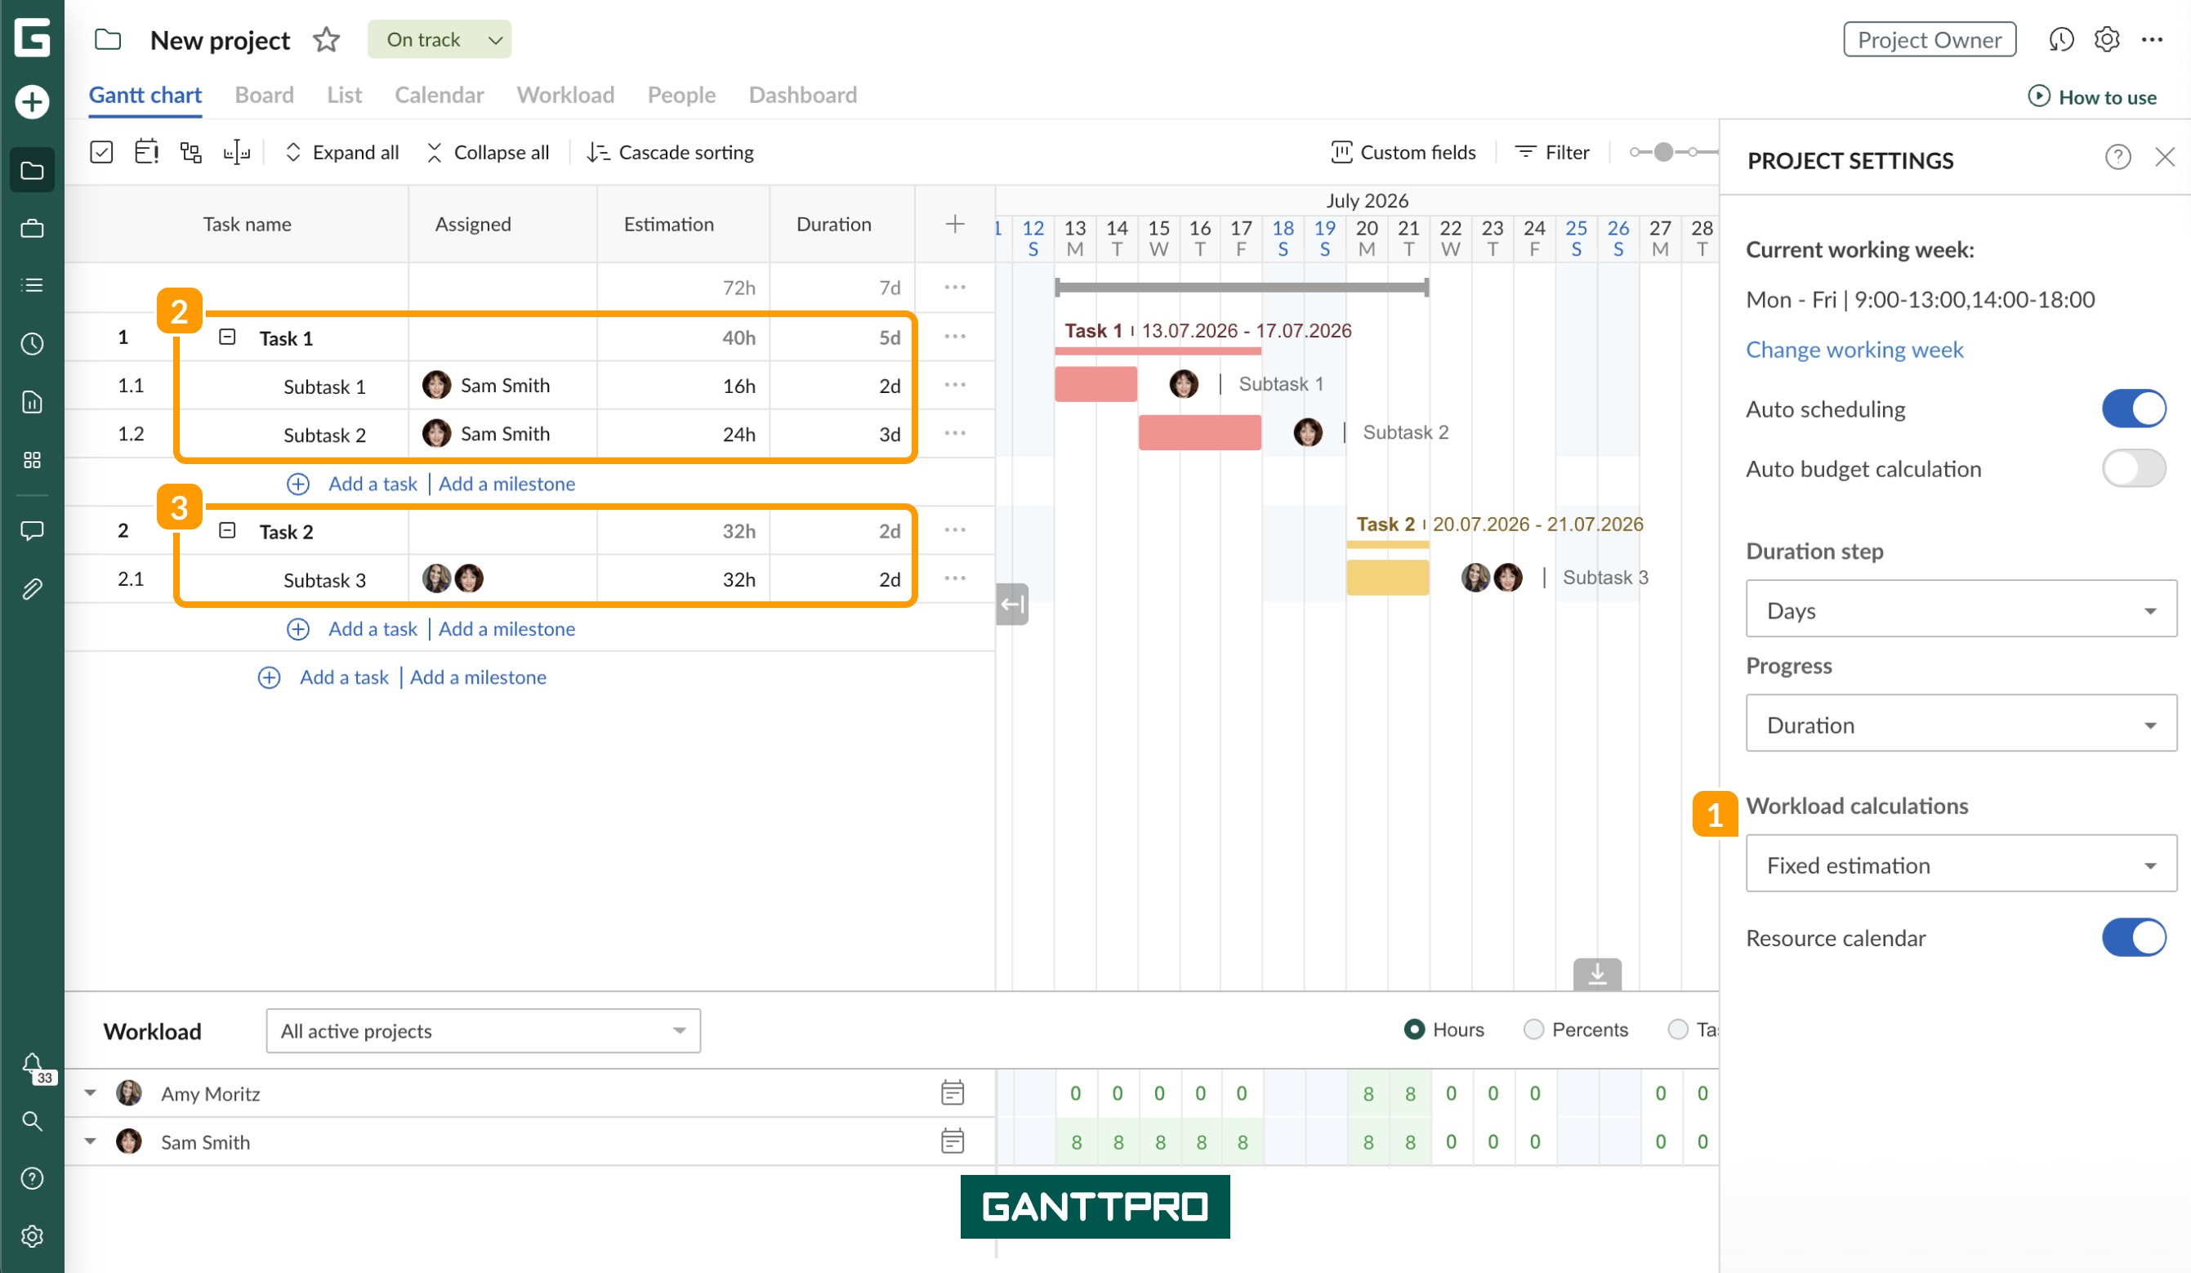
Task: Collapse Task 2 subtasks
Action: click(x=227, y=530)
